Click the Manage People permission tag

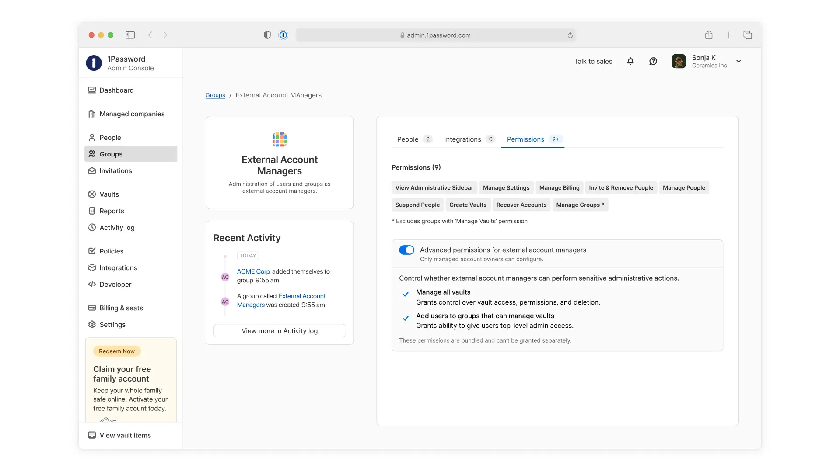point(684,188)
